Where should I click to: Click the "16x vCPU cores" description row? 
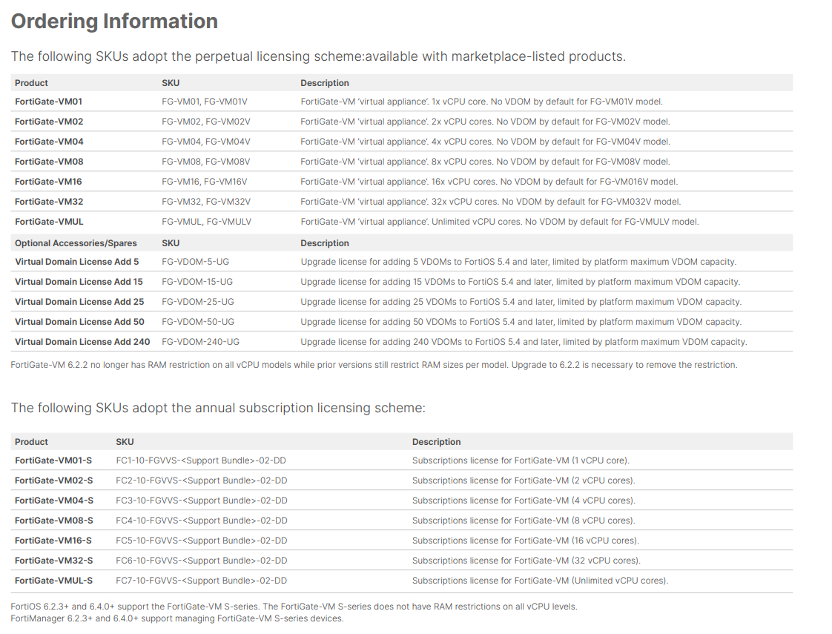point(489,182)
